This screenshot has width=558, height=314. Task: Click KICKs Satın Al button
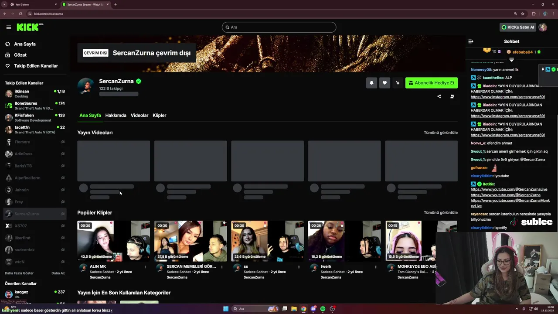[518, 27]
